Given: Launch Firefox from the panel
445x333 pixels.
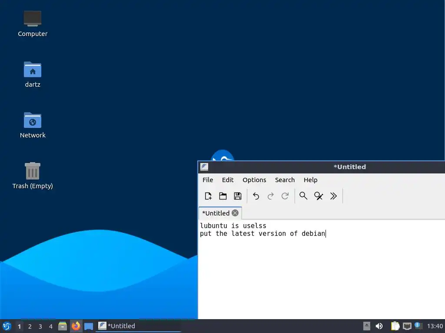Looking at the screenshot, I should click(76, 326).
